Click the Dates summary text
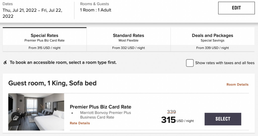 [32, 13]
